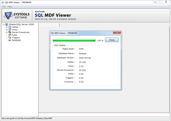
Task: Click the Triggers node icon
Action: [10, 37]
